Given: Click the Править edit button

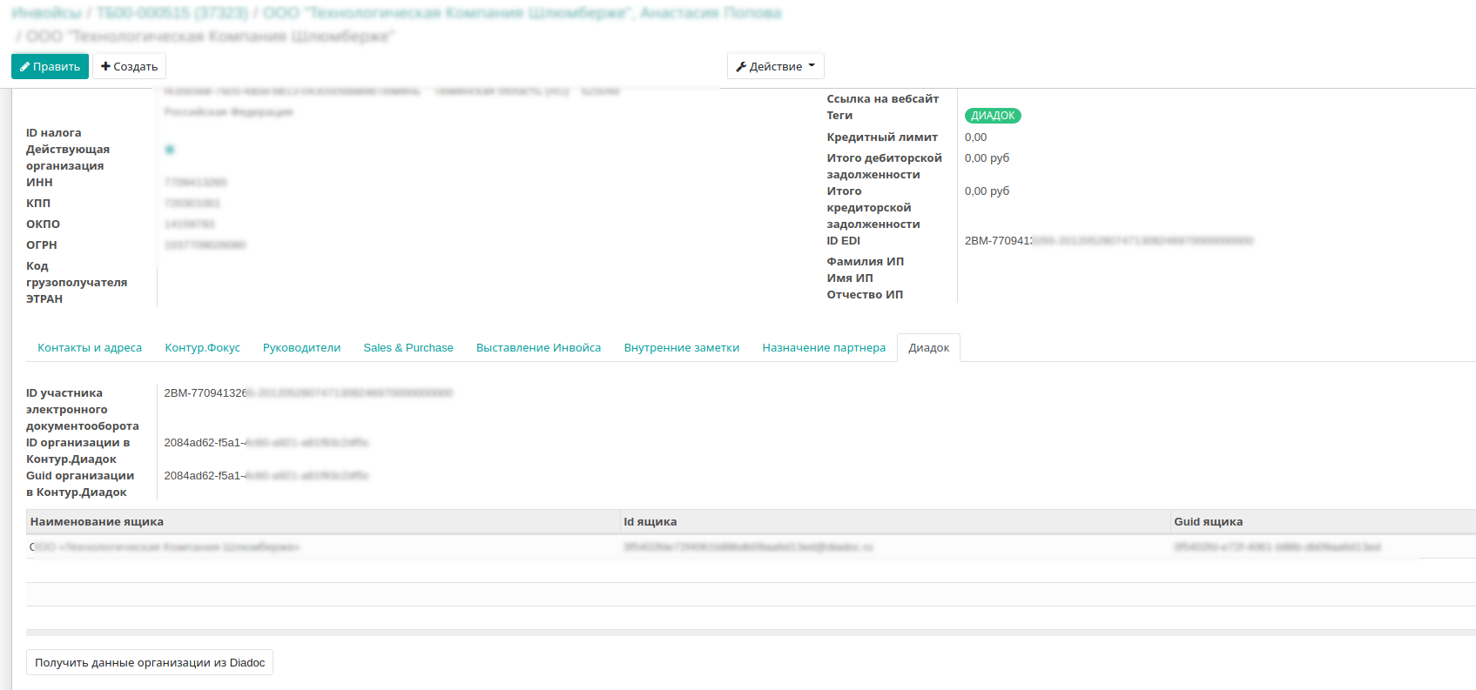Looking at the screenshot, I should coord(50,66).
